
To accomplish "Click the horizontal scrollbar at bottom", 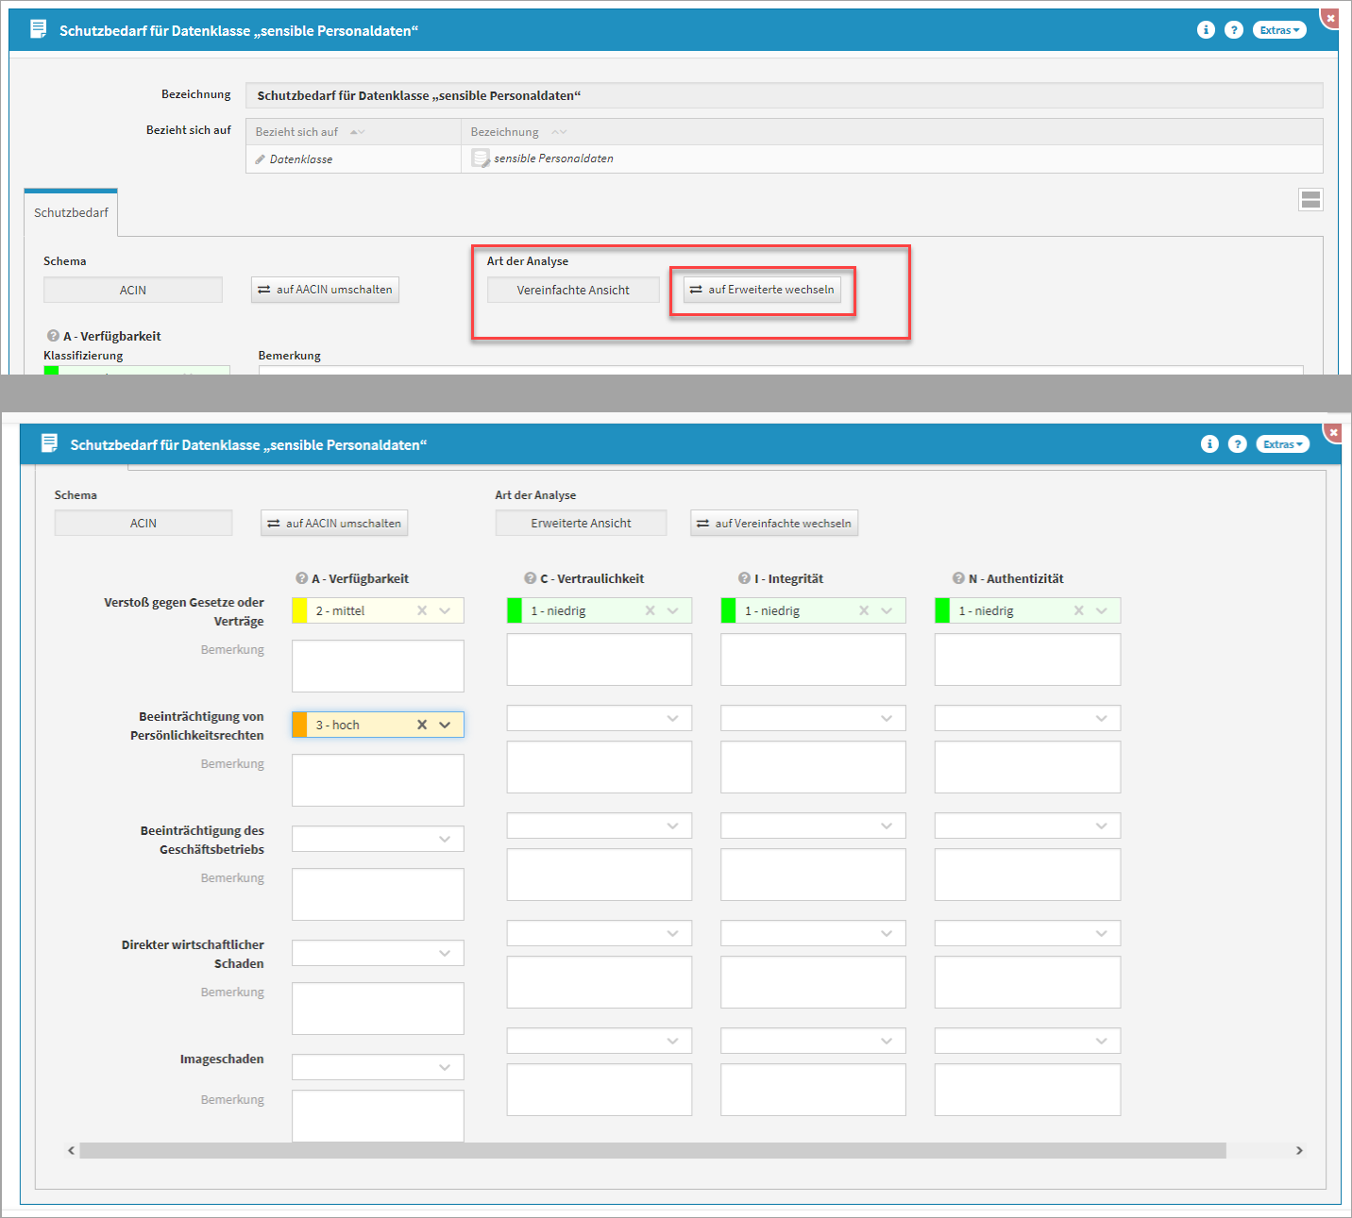I will (651, 1150).
